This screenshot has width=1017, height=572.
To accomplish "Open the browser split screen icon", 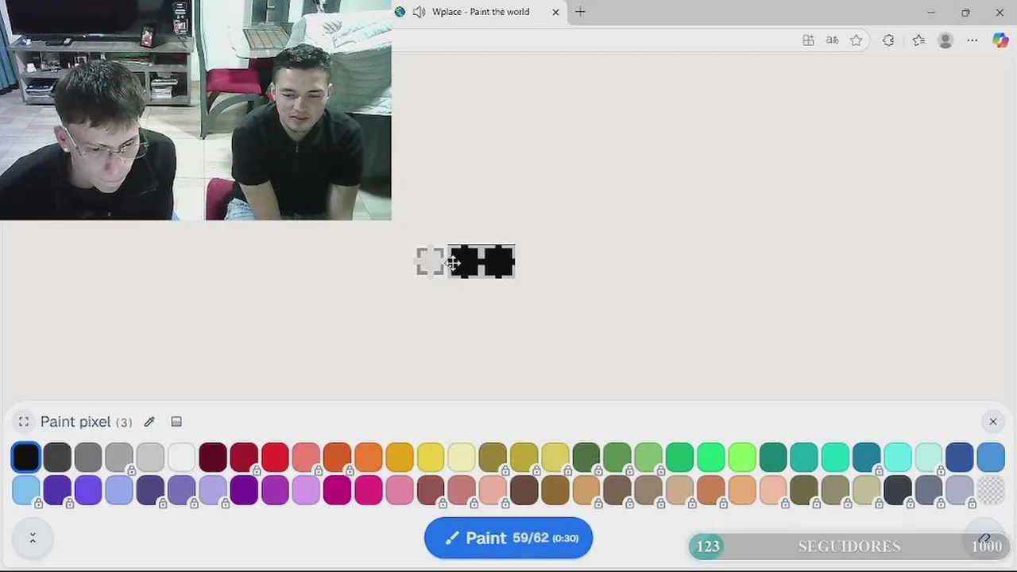I will pyautogui.click(x=808, y=41).
